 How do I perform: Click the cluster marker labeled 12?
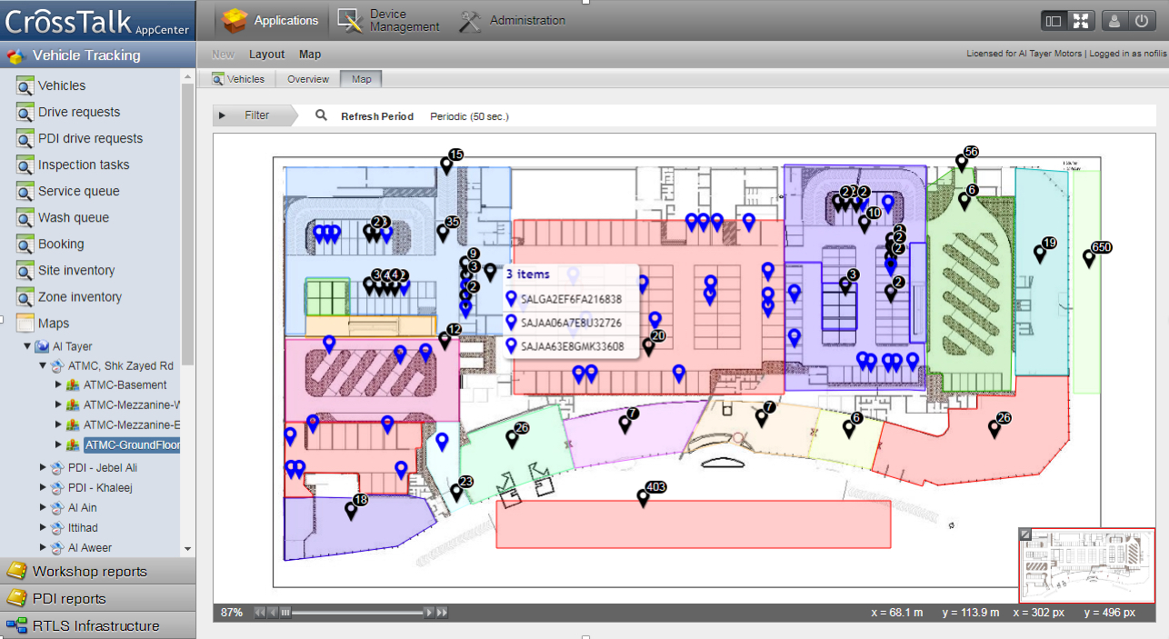pyautogui.click(x=445, y=339)
